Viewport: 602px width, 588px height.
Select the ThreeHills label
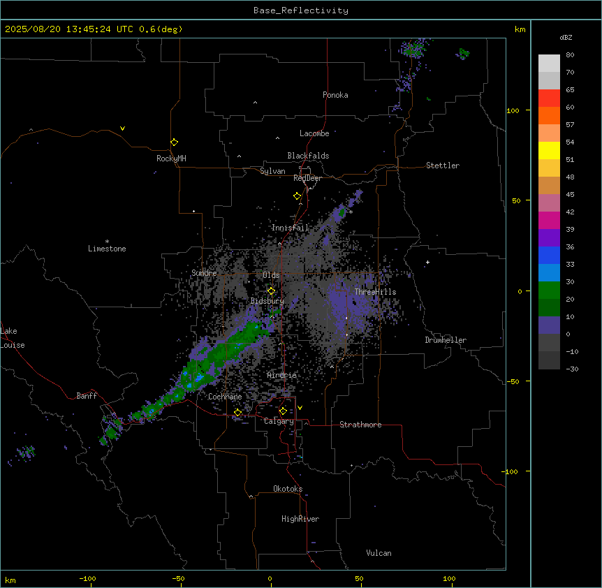(375, 292)
